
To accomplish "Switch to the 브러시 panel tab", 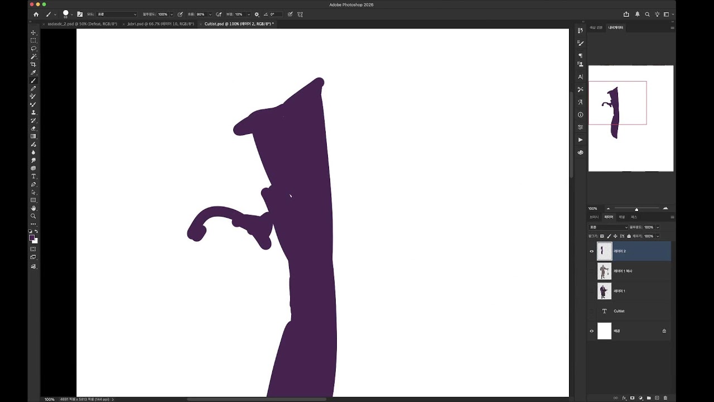I will pos(594,217).
